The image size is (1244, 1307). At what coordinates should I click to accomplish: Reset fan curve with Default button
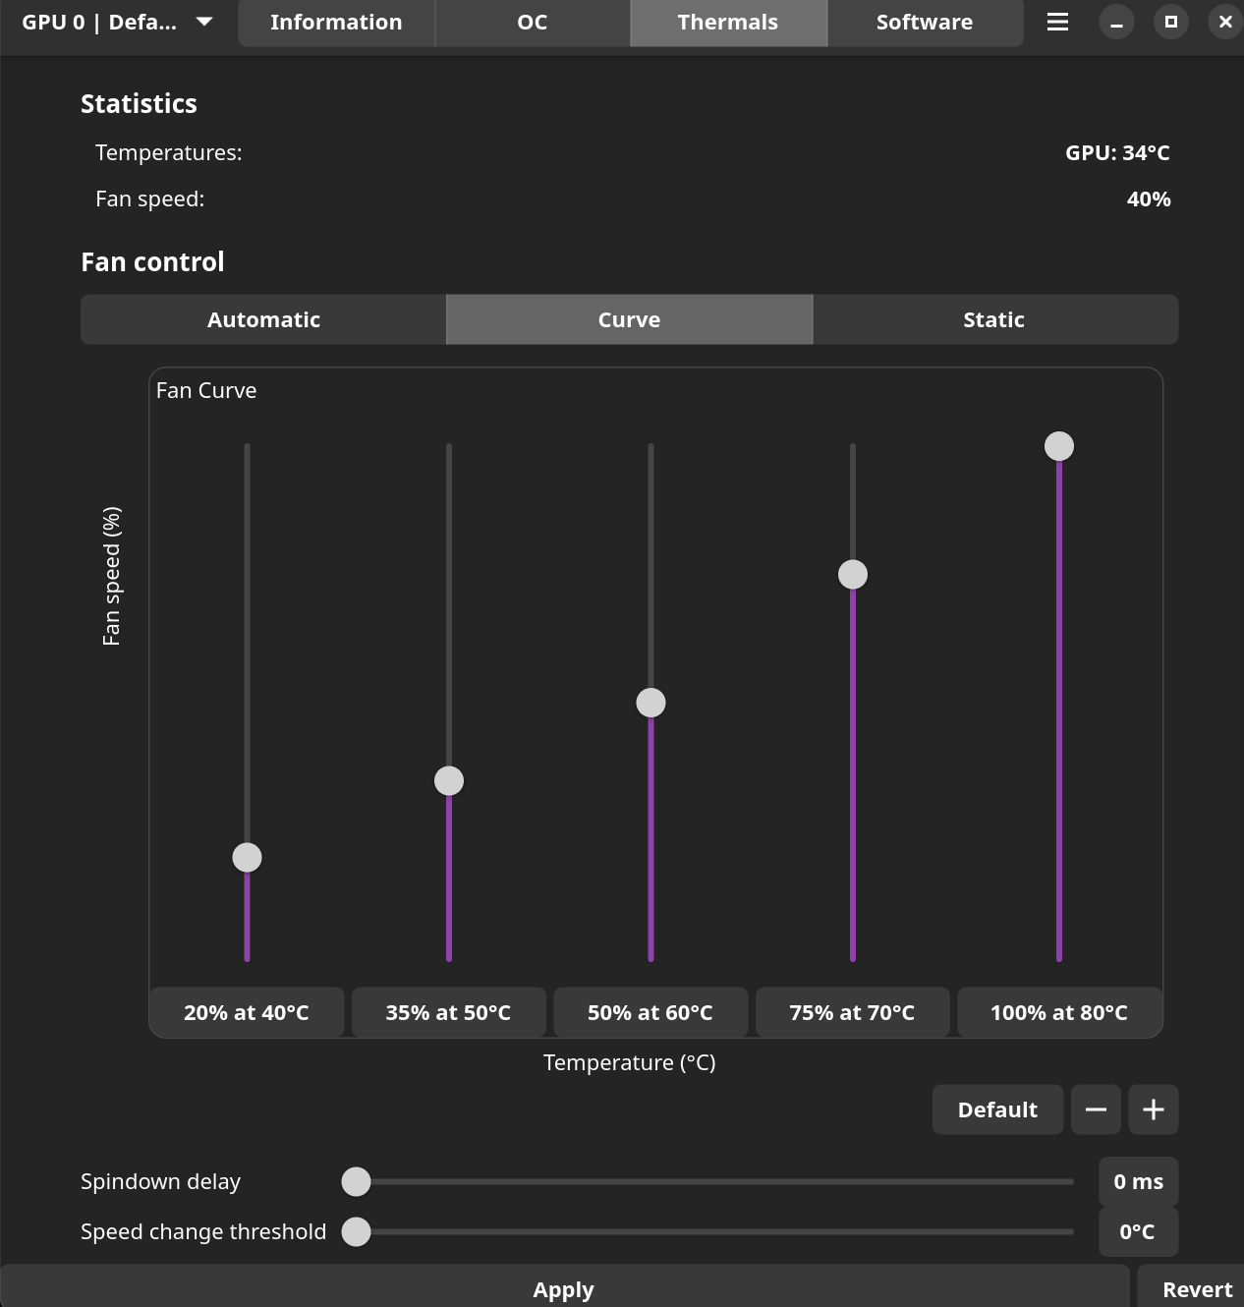(997, 1109)
